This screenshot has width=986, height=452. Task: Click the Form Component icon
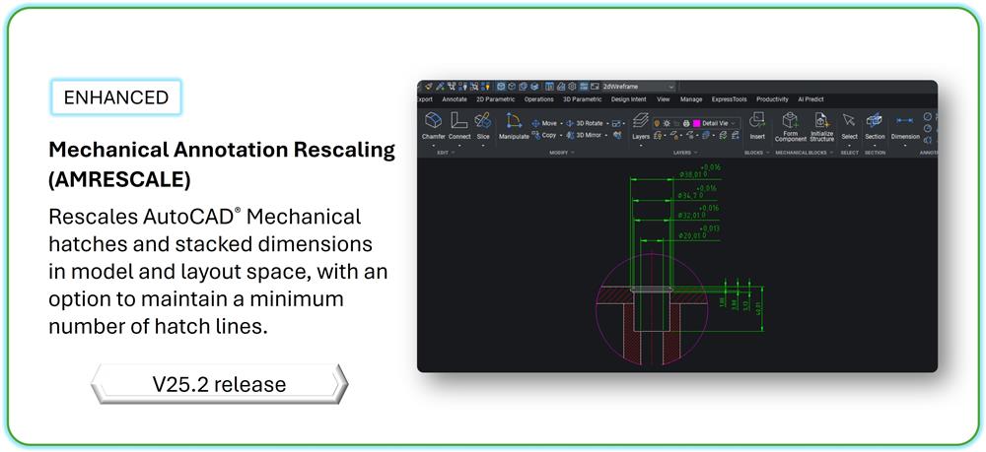[x=791, y=120]
